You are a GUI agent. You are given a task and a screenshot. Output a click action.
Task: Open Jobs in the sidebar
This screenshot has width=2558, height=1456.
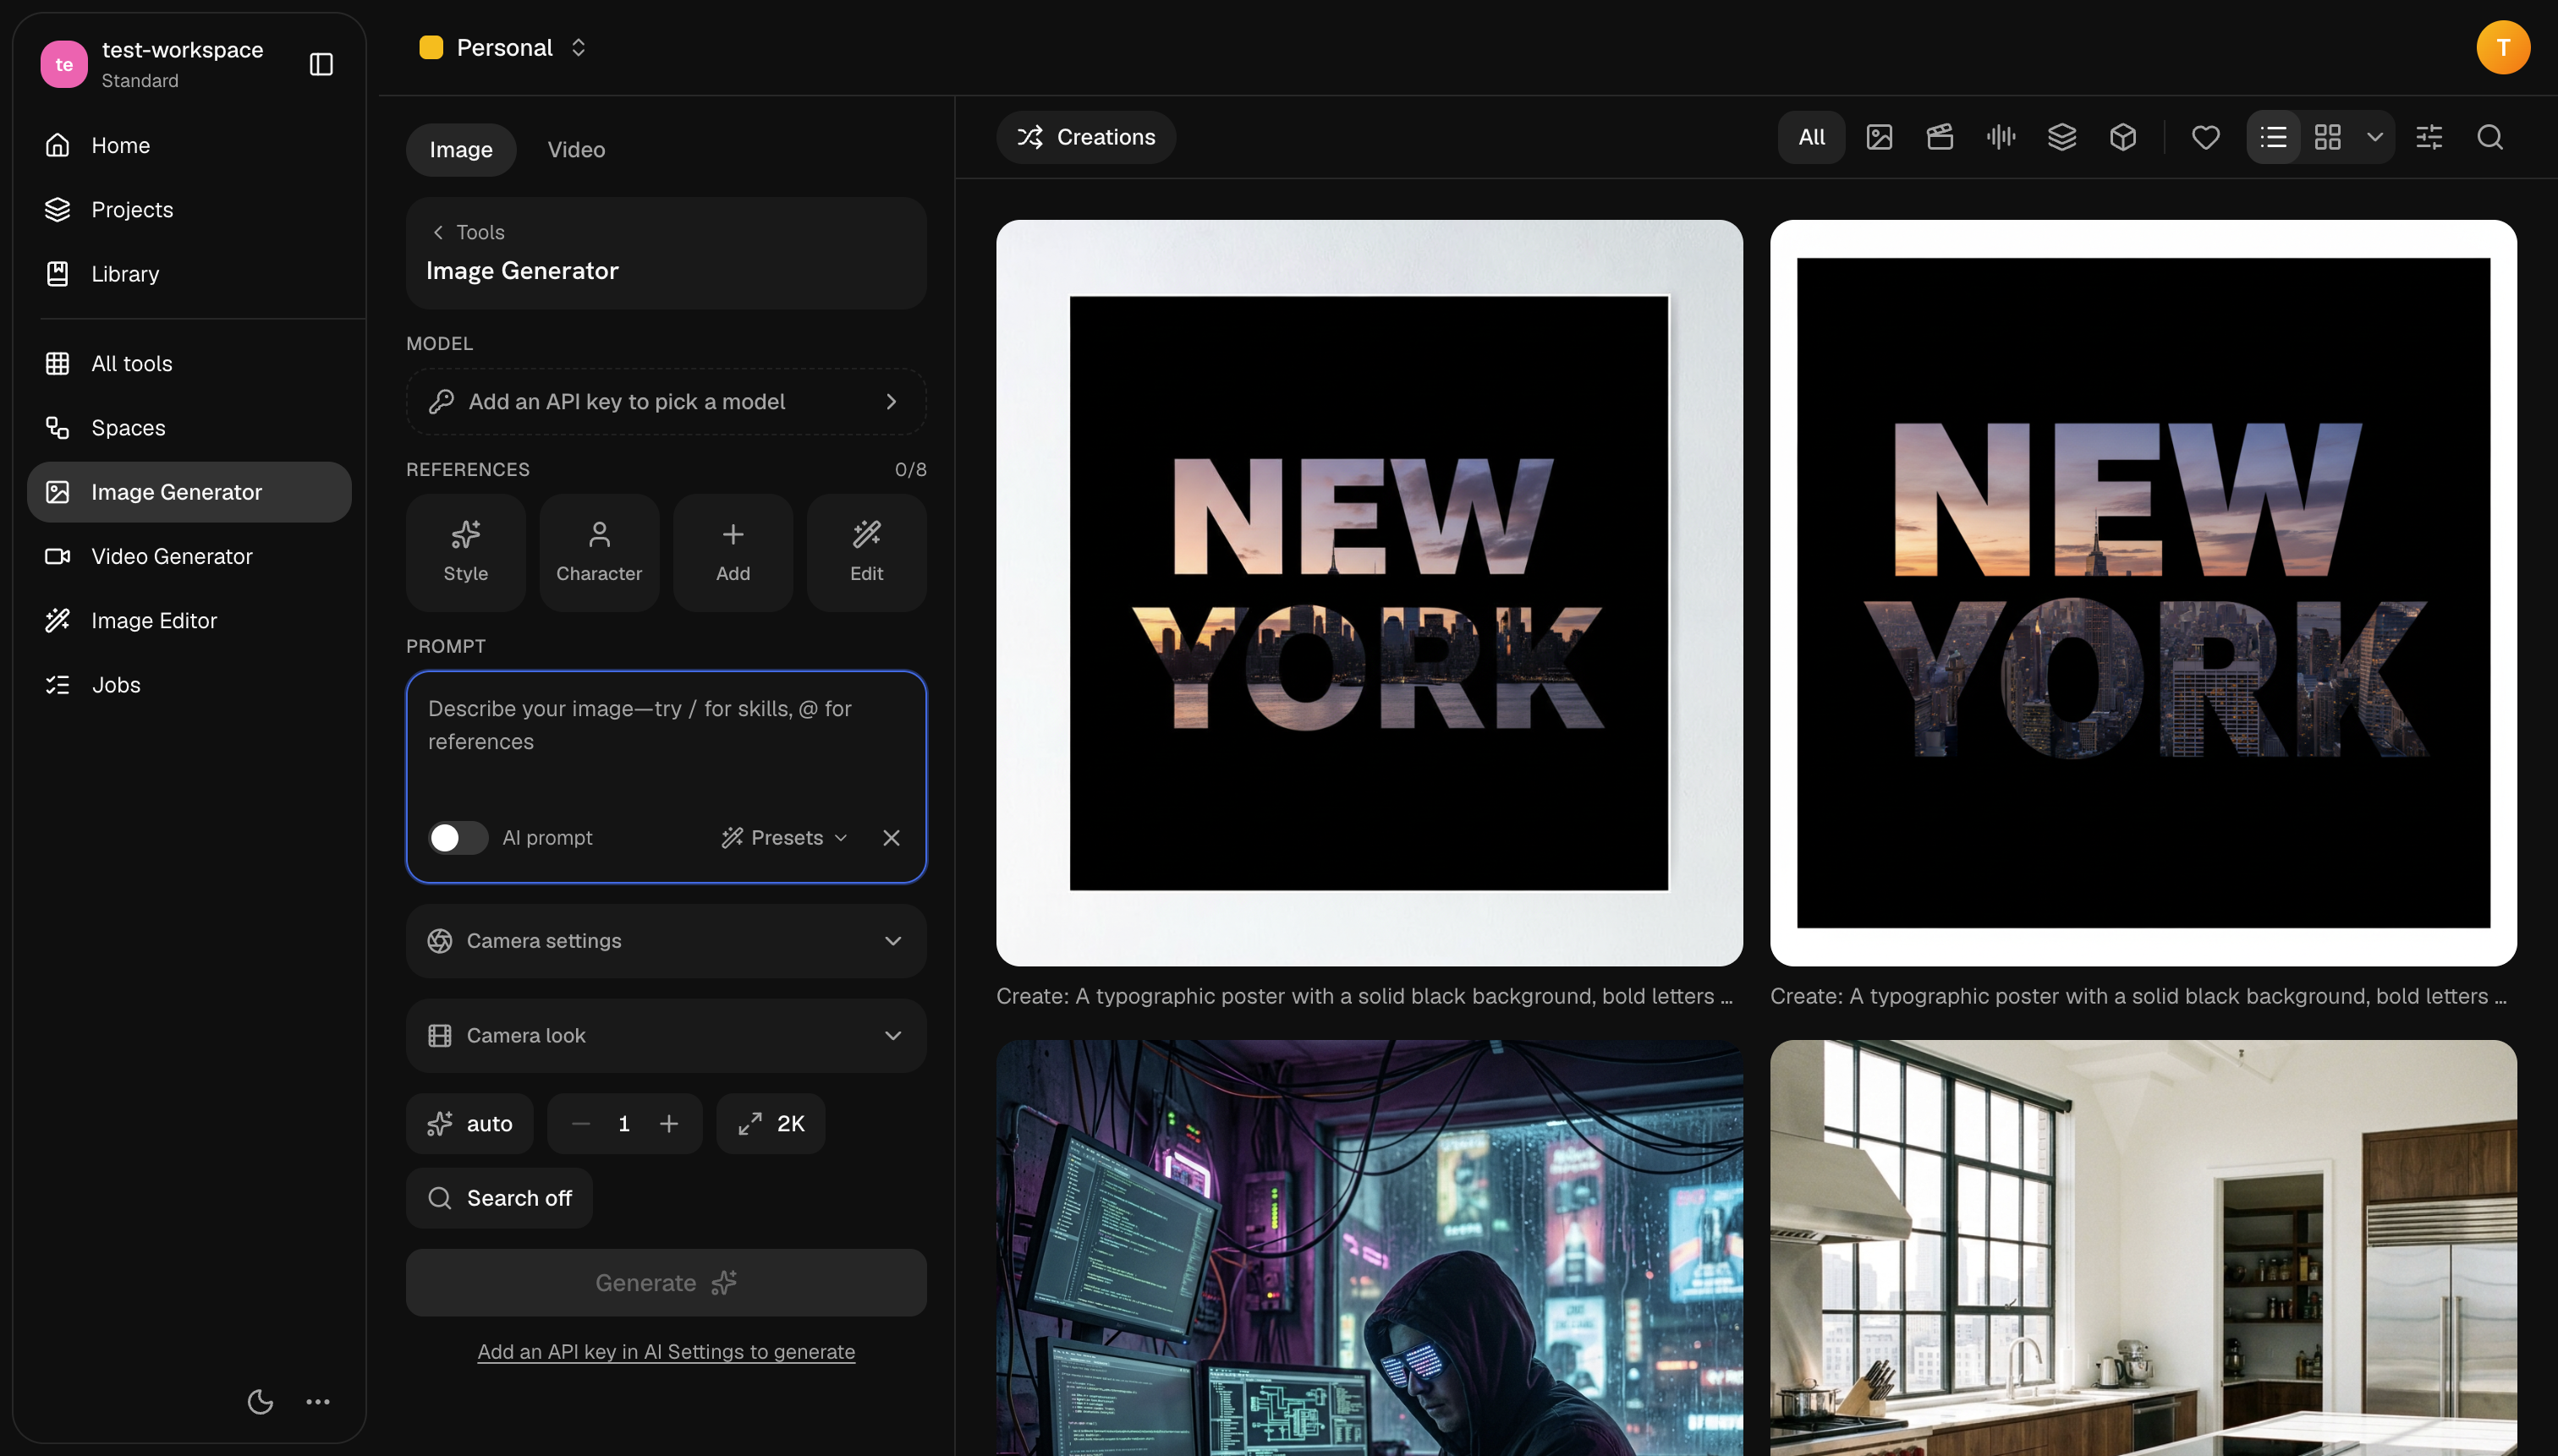189,685
